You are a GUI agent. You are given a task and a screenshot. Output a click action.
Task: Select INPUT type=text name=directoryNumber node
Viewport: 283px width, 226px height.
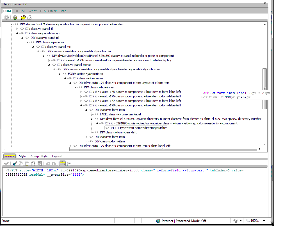click(x=139, y=128)
